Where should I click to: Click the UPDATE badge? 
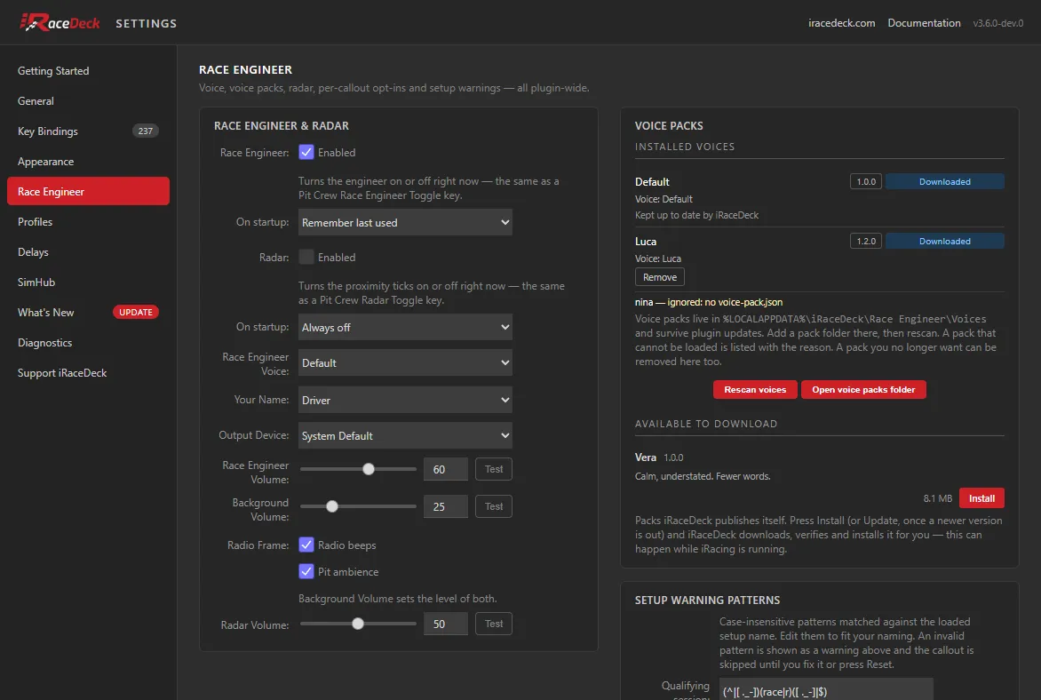point(135,312)
